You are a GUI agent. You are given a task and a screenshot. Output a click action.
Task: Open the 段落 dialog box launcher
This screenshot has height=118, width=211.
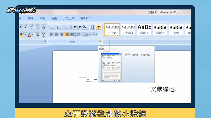tap(100, 41)
